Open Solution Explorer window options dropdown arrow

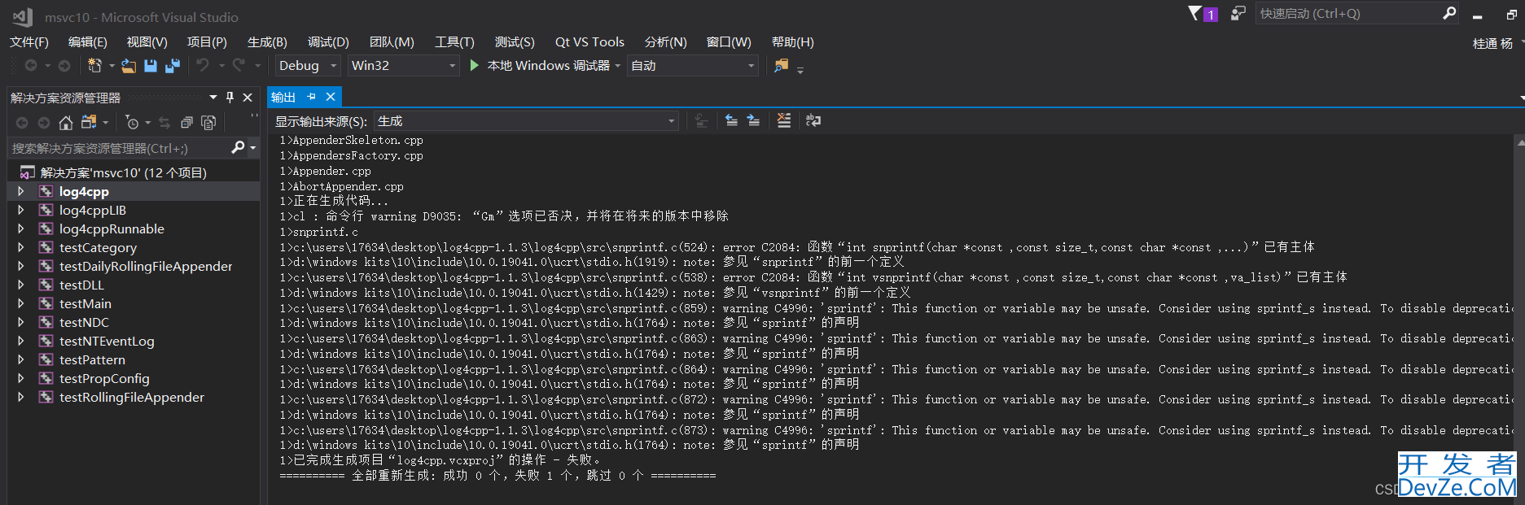tap(213, 97)
